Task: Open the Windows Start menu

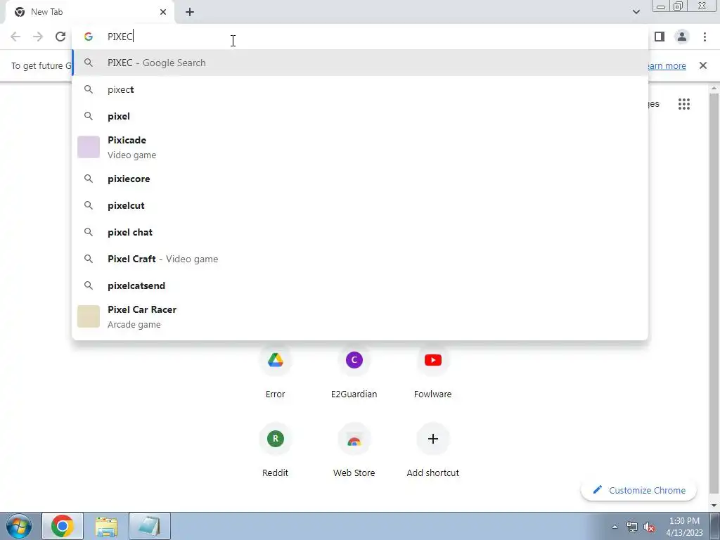Action: coord(18,526)
